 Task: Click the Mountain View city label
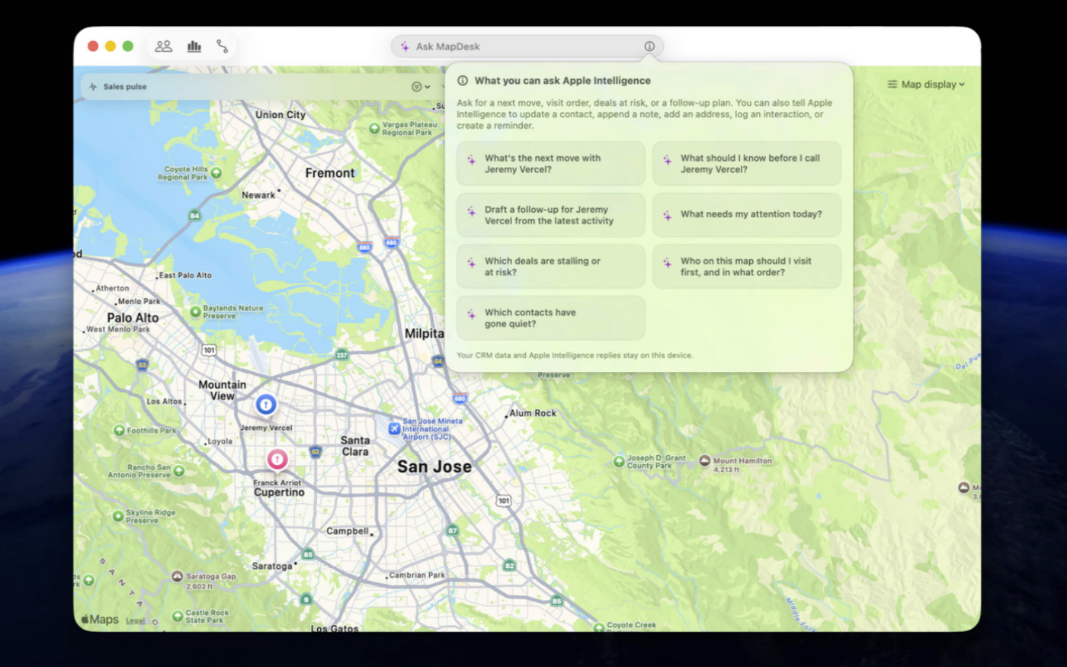tap(223, 390)
